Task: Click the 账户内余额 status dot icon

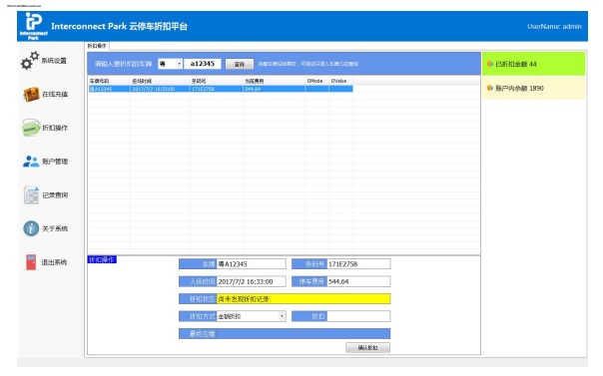Action: (x=489, y=88)
